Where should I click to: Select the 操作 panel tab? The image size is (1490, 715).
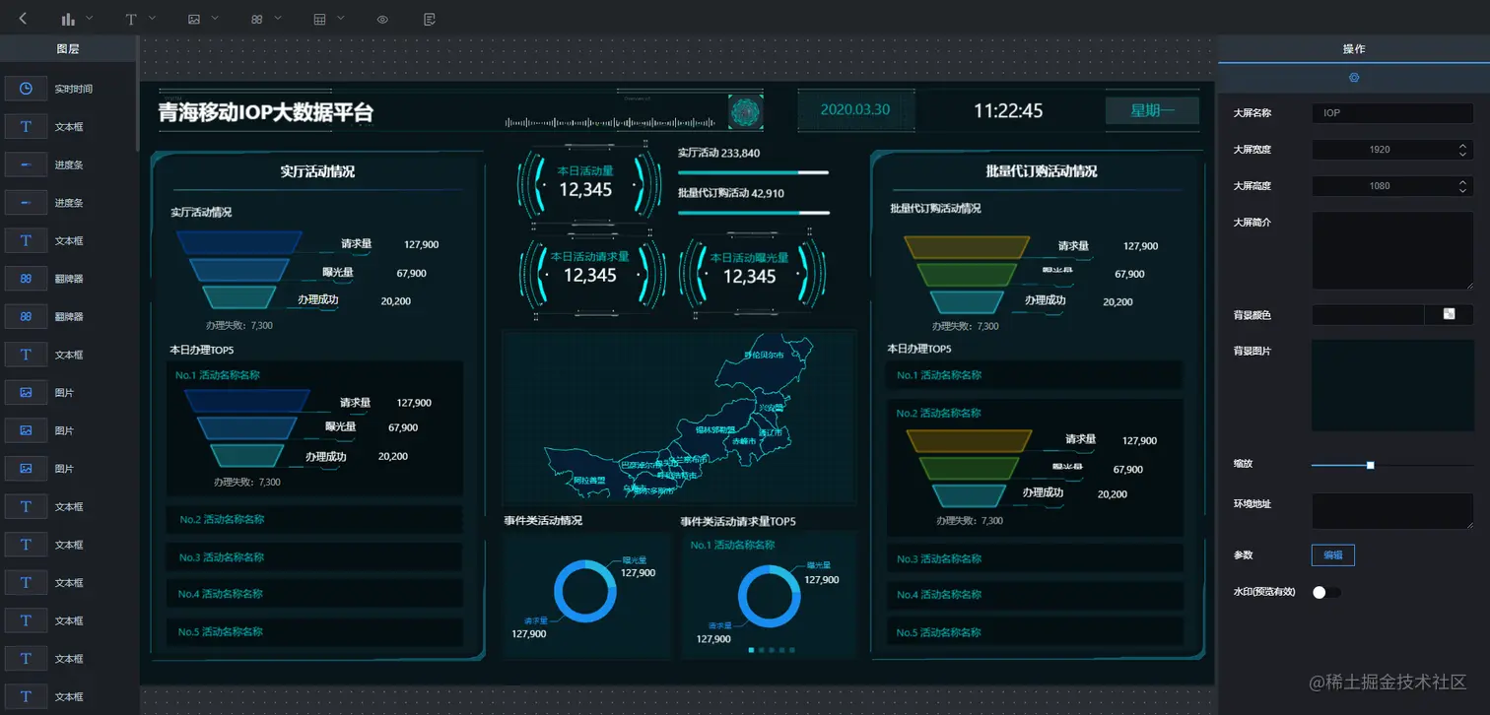(x=1354, y=48)
